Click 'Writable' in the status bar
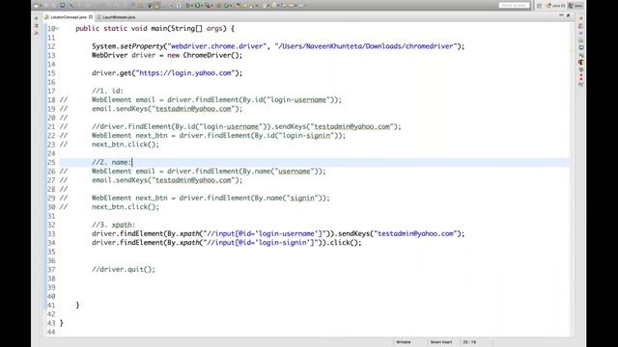 (x=404, y=342)
